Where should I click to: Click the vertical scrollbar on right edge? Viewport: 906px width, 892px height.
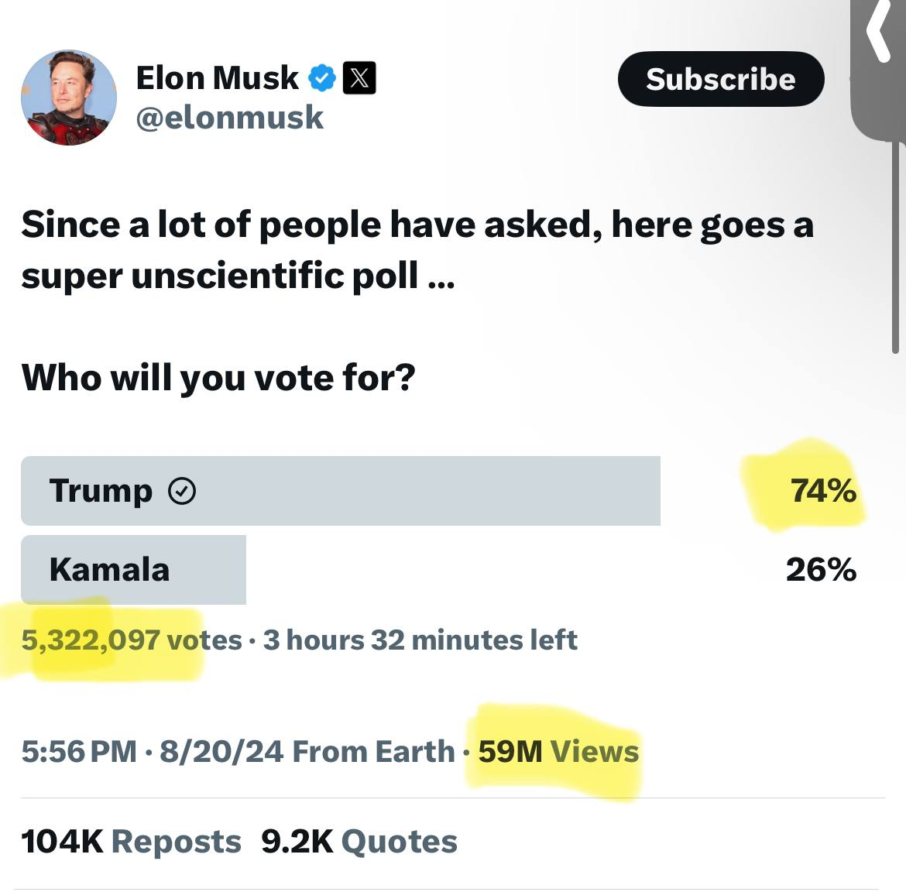895,248
